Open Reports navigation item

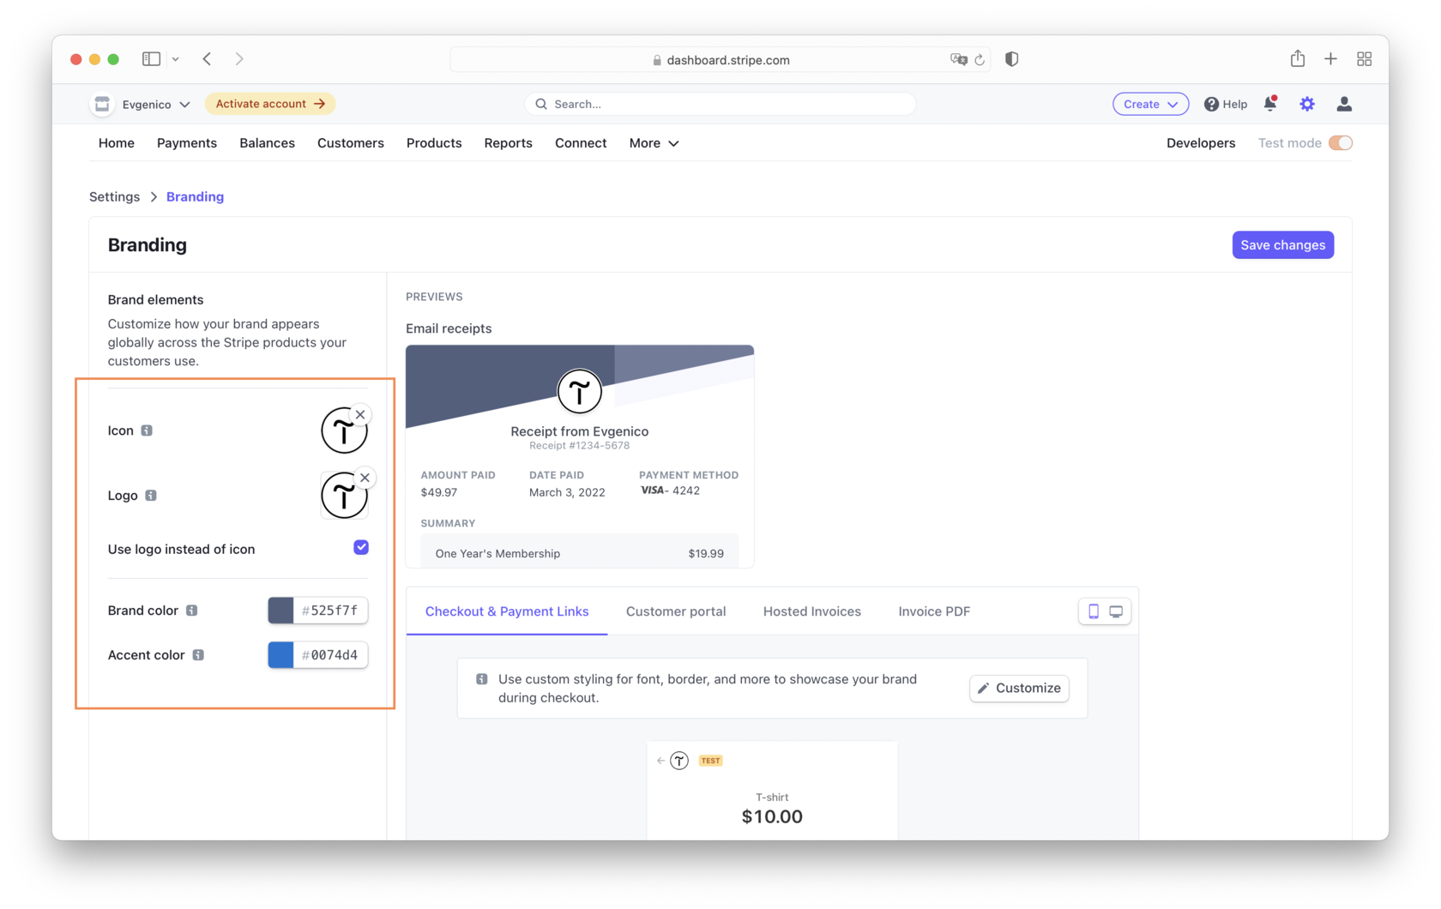(x=508, y=143)
